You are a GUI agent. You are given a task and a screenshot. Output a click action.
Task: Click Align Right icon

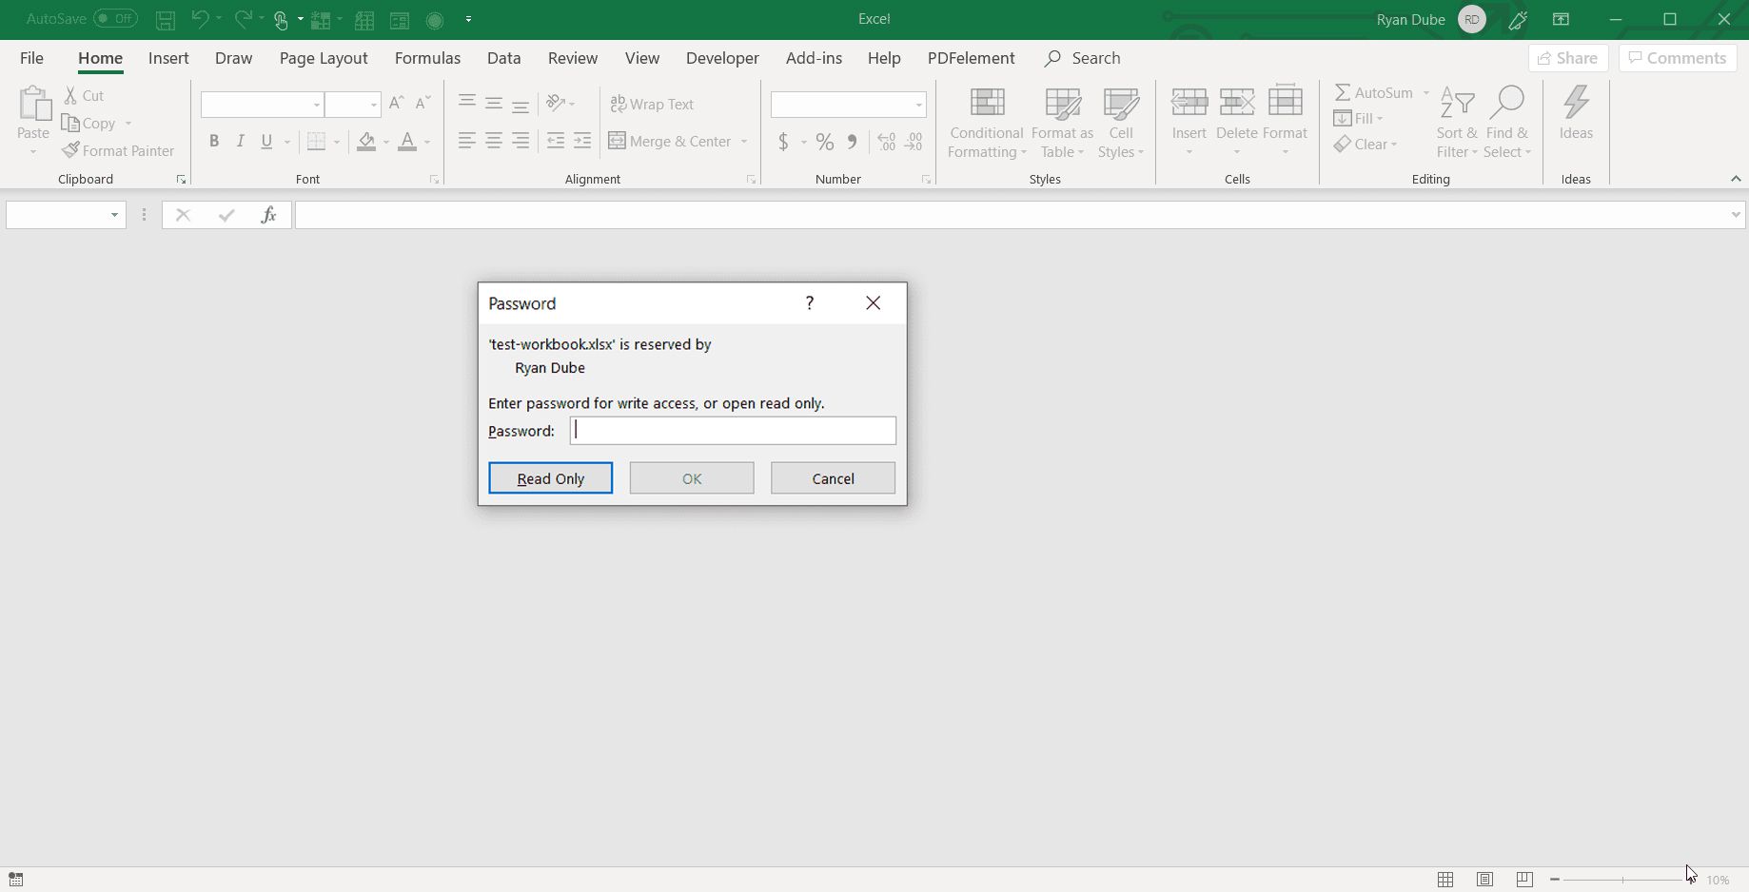point(521,141)
